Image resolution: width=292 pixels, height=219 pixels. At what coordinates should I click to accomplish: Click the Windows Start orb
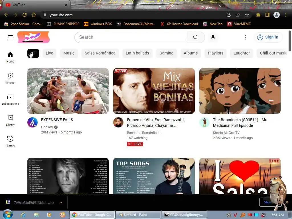8,214
